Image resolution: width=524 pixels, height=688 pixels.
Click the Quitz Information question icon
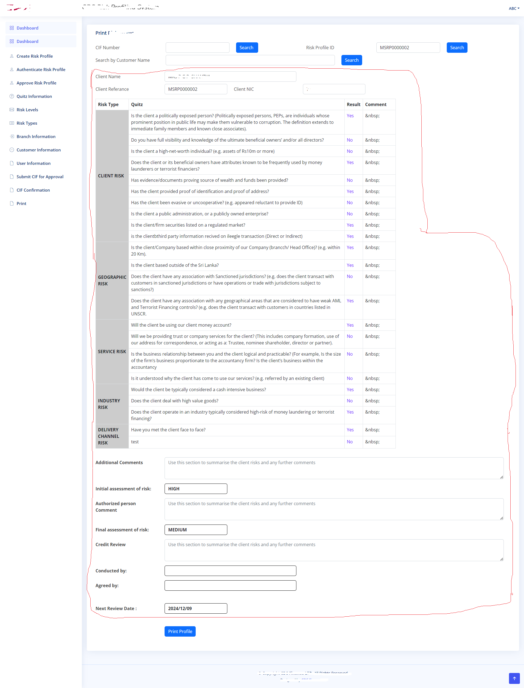pos(12,96)
